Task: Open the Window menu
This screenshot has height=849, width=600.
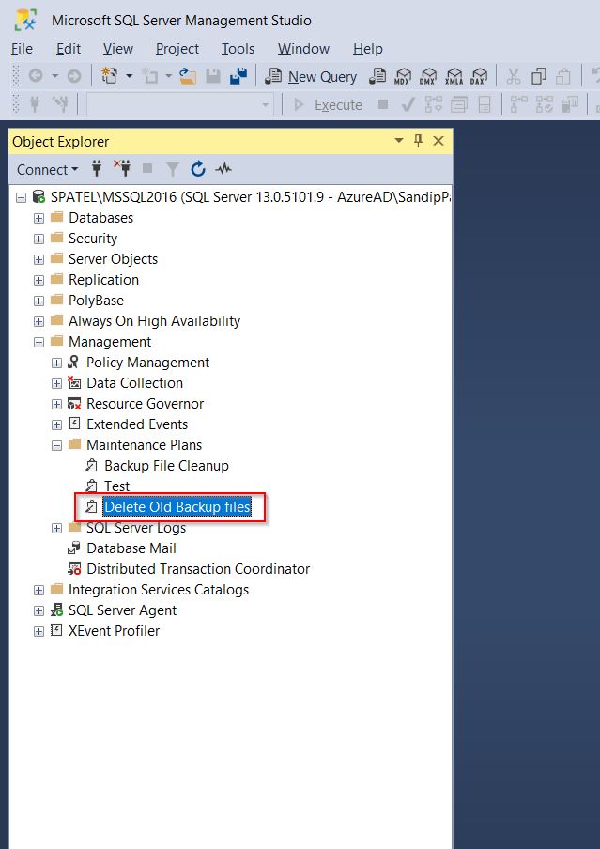Action: pos(304,49)
